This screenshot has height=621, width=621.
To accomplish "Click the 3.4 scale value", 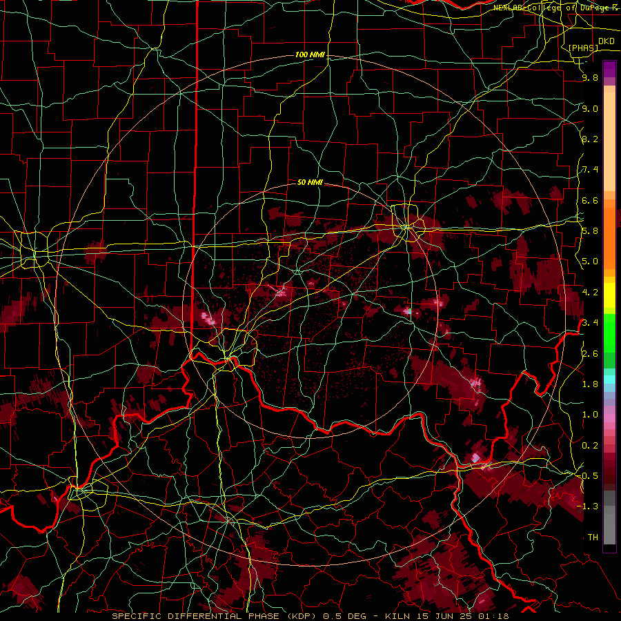I will 590,323.
